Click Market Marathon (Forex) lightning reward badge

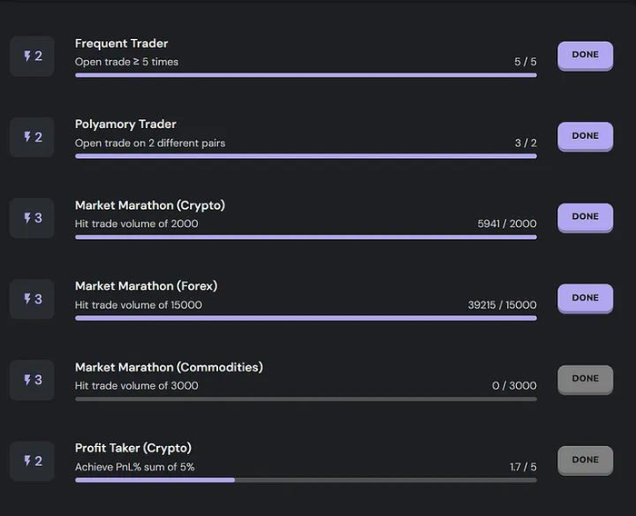[33, 299]
